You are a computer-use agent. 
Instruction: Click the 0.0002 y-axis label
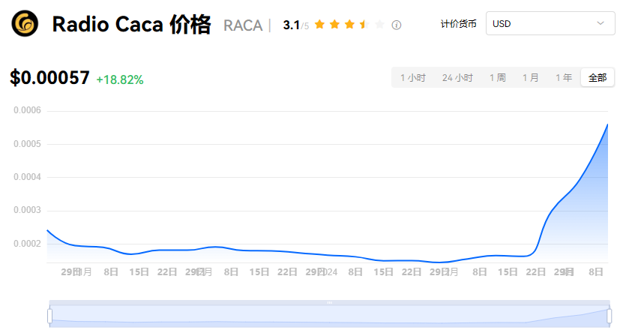[27, 244]
